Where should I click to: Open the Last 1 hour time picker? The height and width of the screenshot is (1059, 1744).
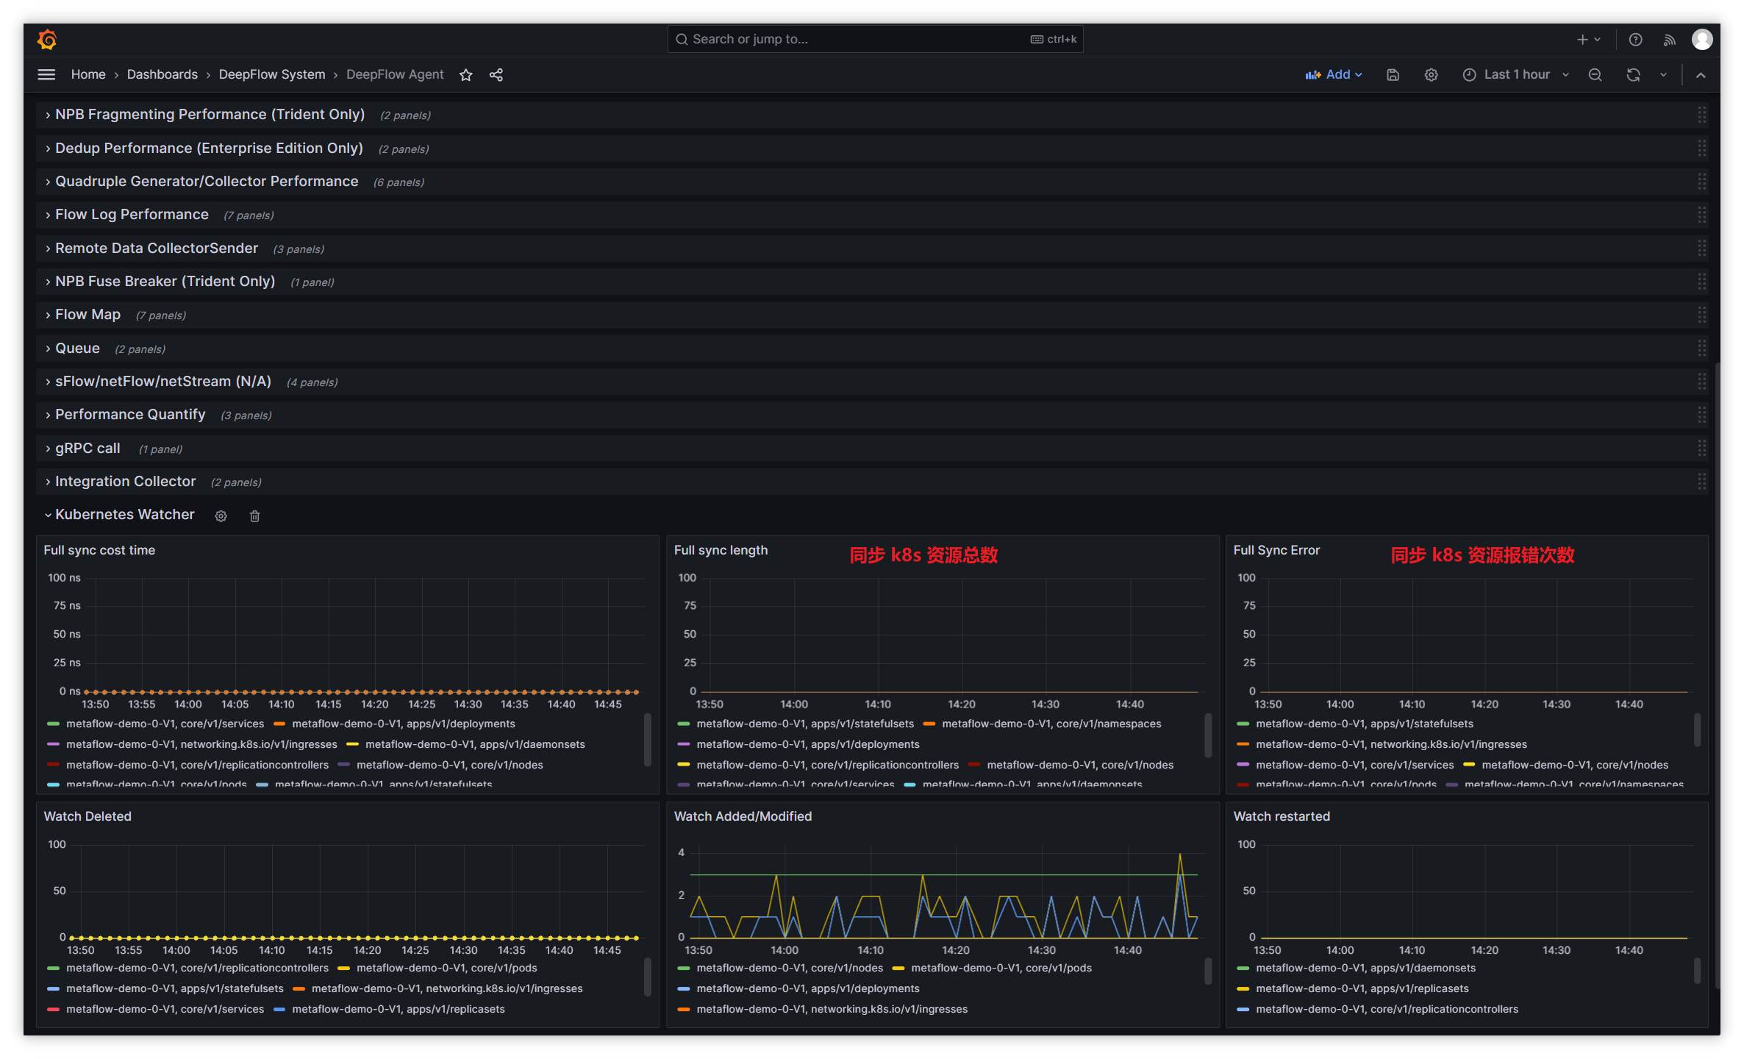1516,74
